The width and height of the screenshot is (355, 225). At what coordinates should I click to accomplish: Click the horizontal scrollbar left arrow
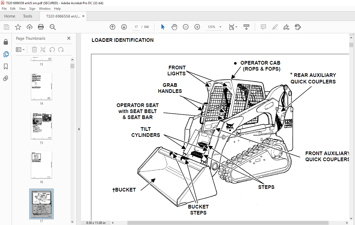pyautogui.click(x=113, y=223)
